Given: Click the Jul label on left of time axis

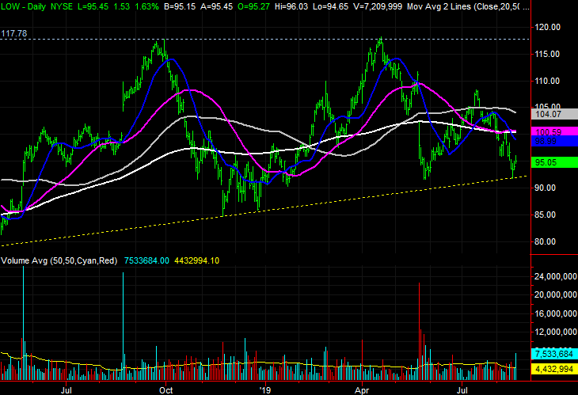Looking at the screenshot, I should [x=66, y=389].
